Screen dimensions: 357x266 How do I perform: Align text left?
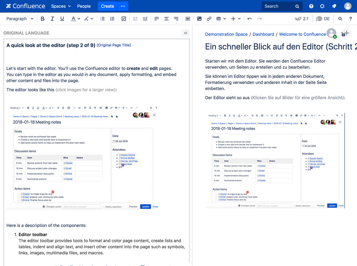[x=157, y=19]
